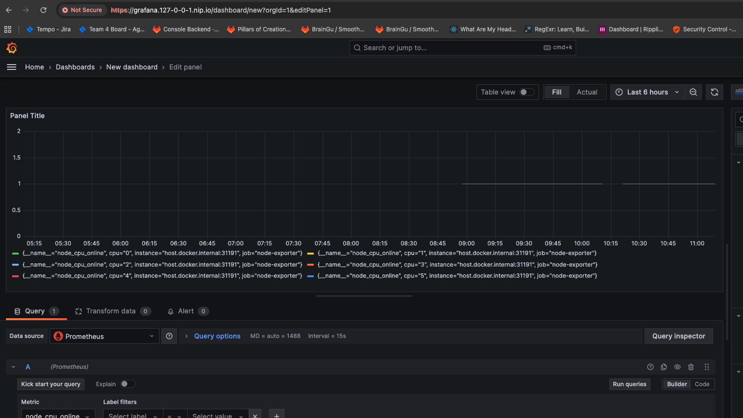Click Kick start your query button
Screen dimensions: 743x418
coord(51,384)
